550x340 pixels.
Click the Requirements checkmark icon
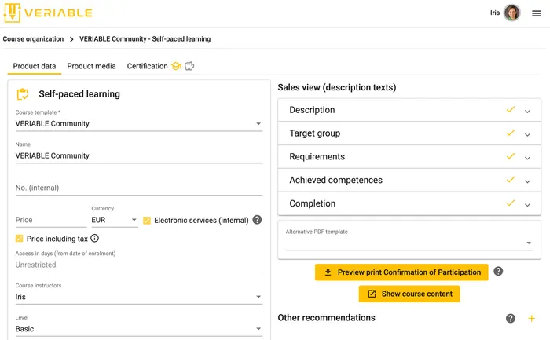511,156
